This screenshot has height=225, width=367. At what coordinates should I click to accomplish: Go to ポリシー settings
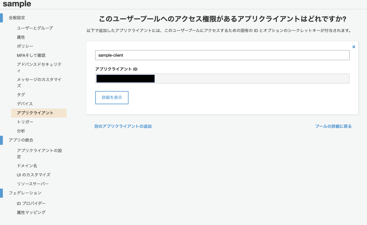click(25, 46)
